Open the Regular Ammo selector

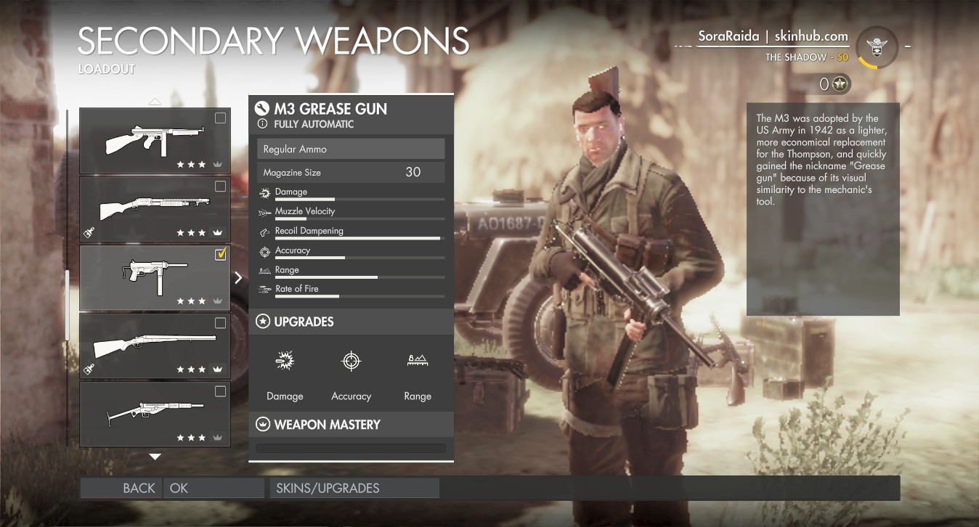pyautogui.click(x=351, y=149)
